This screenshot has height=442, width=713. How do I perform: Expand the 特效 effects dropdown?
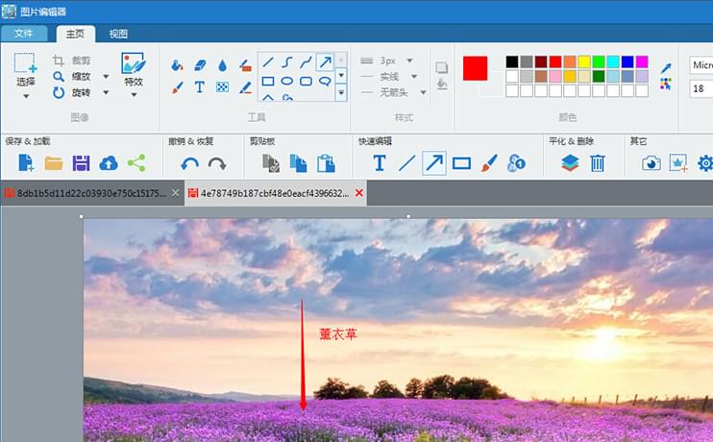click(133, 95)
